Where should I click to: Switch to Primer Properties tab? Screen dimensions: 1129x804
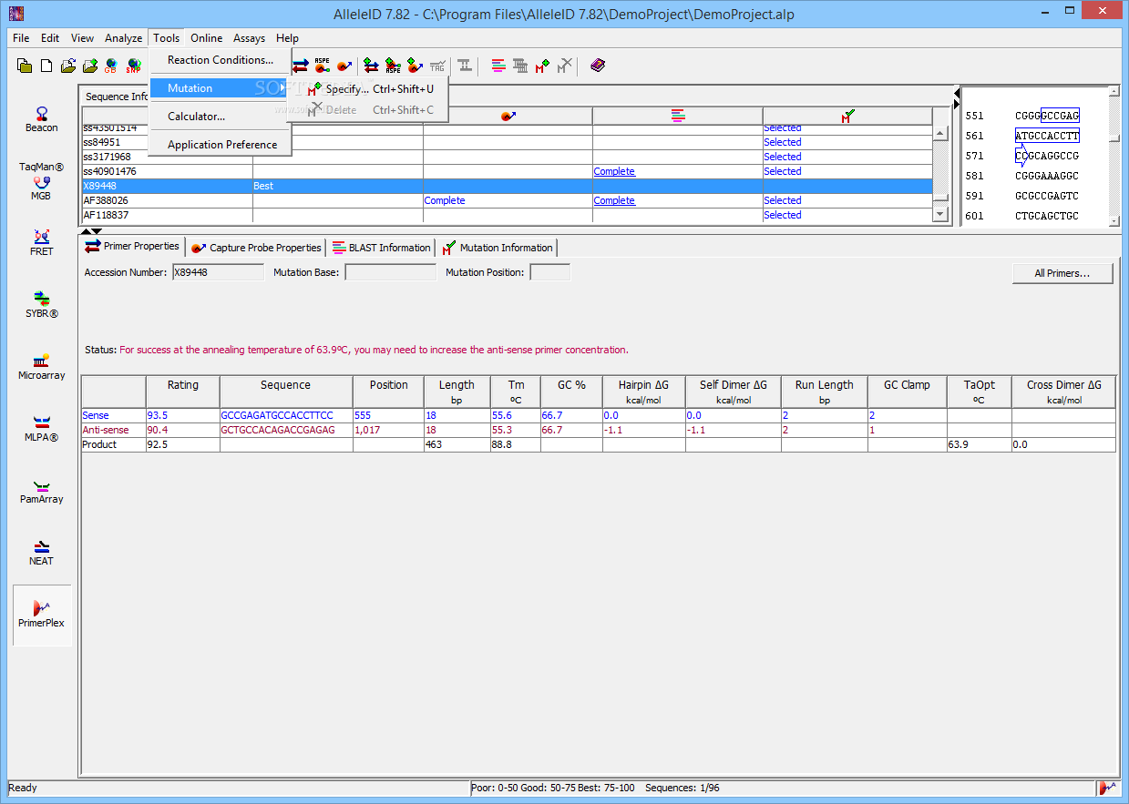pyautogui.click(x=133, y=246)
